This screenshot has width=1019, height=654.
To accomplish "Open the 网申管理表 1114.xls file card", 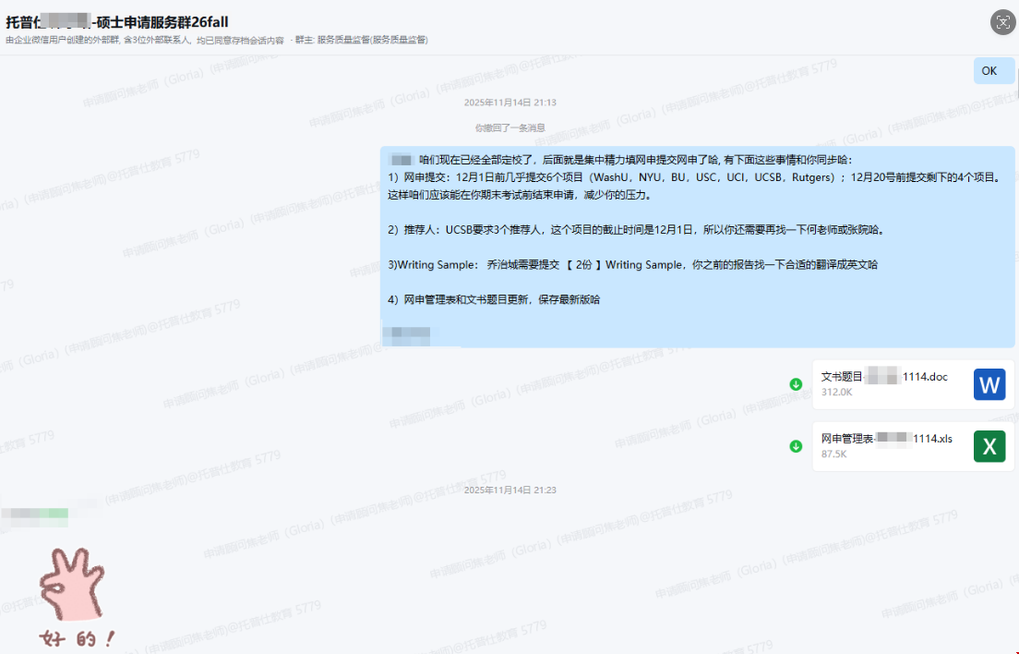I will click(913, 446).
